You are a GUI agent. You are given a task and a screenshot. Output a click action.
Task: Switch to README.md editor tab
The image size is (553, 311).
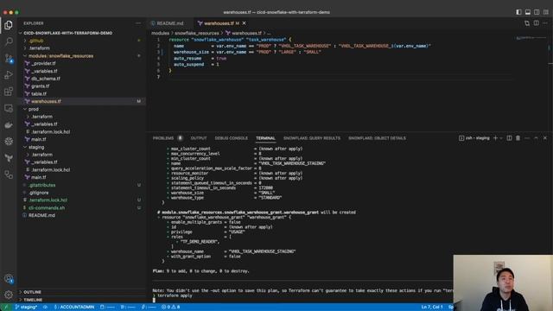click(170, 23)
